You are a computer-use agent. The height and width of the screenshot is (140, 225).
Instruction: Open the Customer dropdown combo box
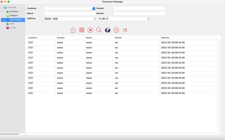pyautogui.click(x=94, y=9)
